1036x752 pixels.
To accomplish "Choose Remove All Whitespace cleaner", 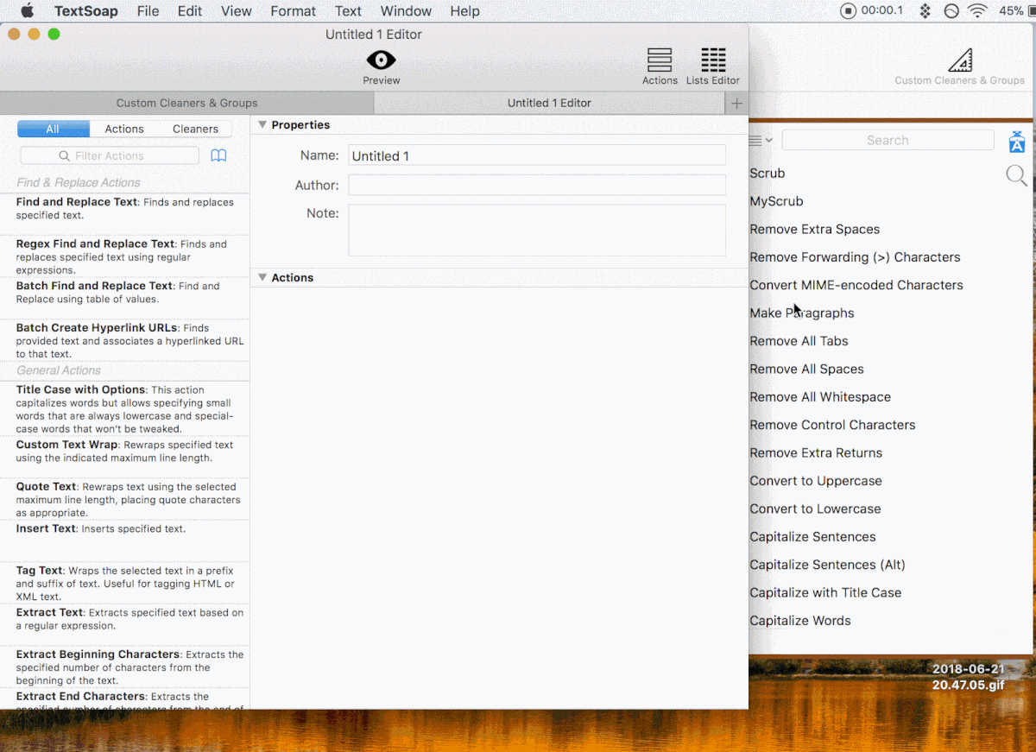I will pyautogui.click(x=820, y=397).
